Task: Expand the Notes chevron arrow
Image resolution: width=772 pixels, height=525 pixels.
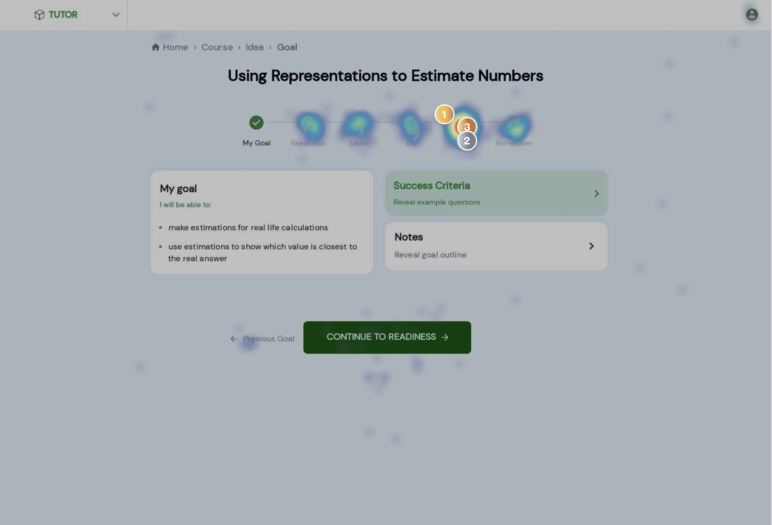Action: [x=591, y=246]
